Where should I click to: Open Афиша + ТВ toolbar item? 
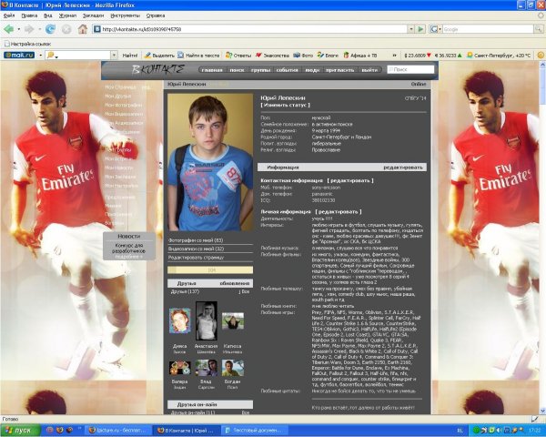[x=360, y=55]
